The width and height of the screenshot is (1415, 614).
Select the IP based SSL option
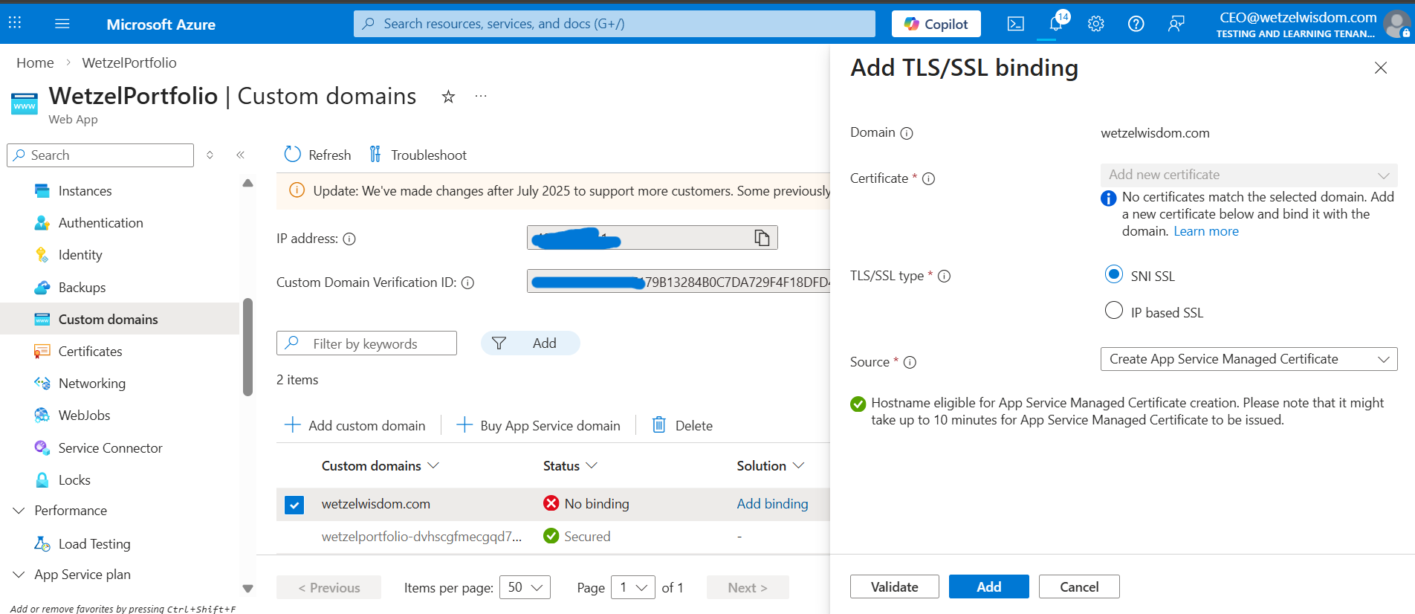coord(1113,311)
